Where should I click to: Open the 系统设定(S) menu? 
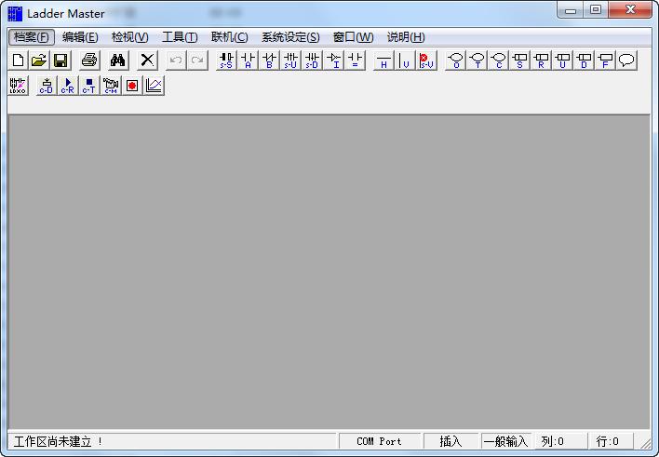290,37
